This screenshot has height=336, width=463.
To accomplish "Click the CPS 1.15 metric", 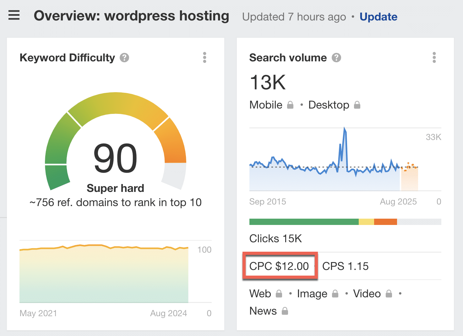I will pos(345,266).
